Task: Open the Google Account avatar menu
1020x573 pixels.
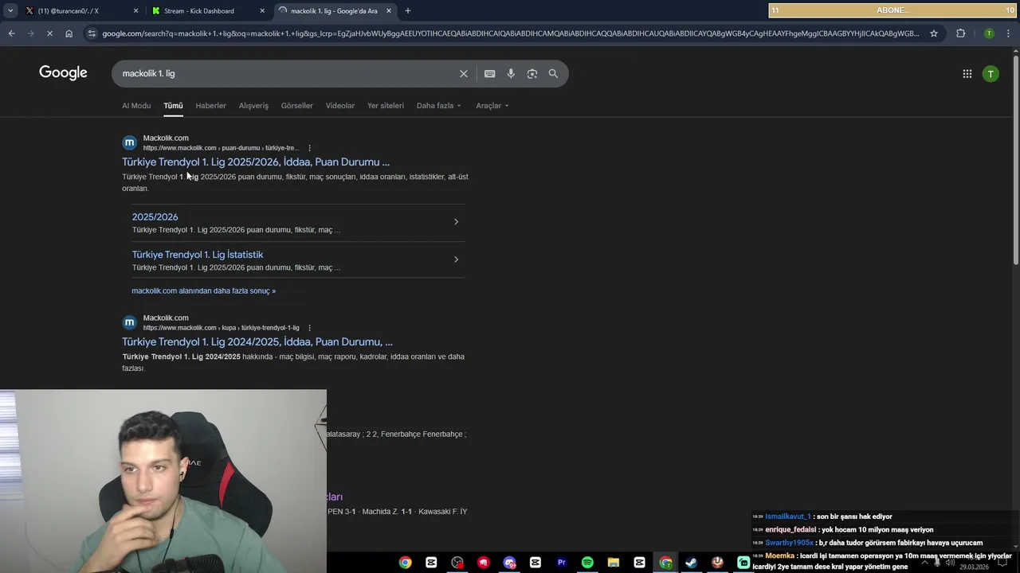Action: (x=991, y=74)
